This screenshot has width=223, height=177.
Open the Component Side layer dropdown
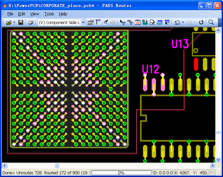point(62,22)
